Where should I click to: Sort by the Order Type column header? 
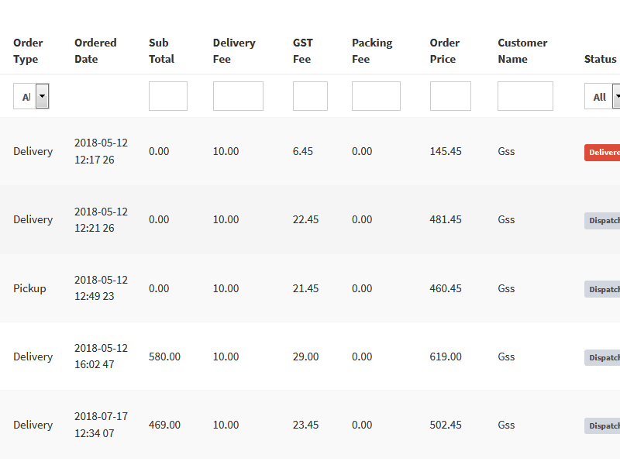point(28,51)
